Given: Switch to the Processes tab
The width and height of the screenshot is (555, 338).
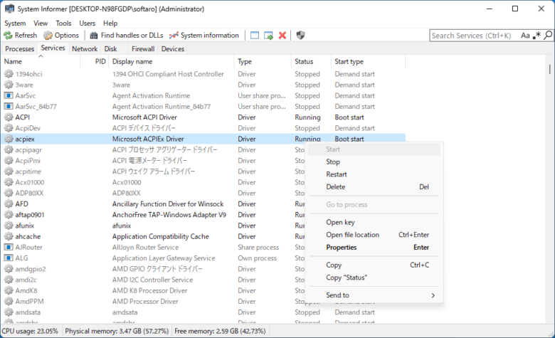Looking at the screenshot, I should coord(19,49).
